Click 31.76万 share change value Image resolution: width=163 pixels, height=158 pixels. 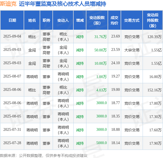pyautogui.click(x=101, y=37)
